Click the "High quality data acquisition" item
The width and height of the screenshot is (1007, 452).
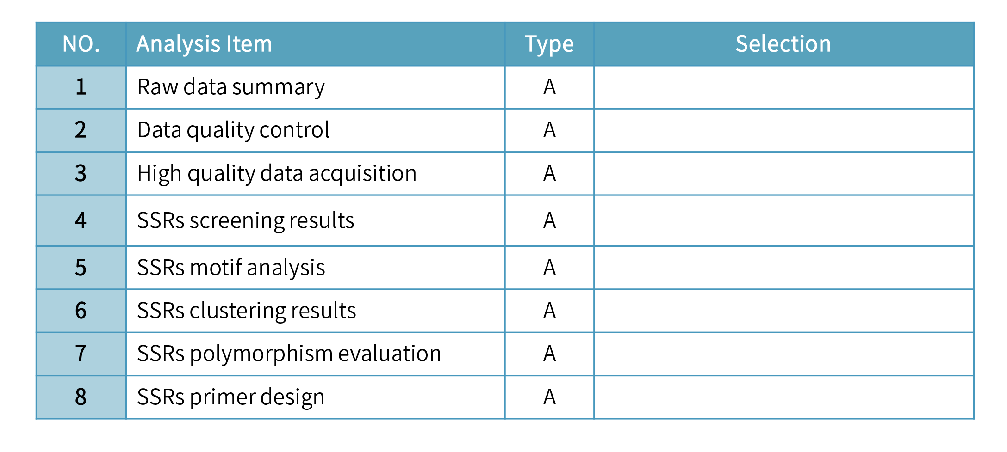[x=277, y=174]
